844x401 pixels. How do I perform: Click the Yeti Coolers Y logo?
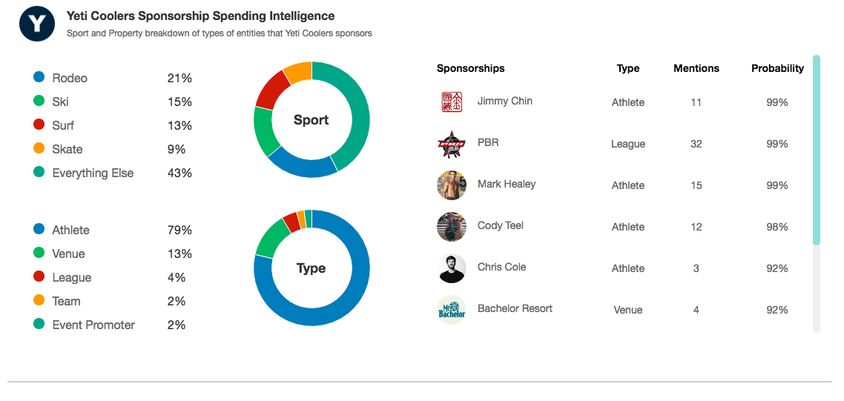pos(37,24)
